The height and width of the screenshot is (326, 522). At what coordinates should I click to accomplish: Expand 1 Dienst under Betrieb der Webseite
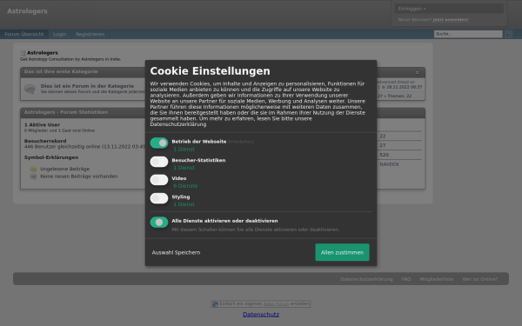[184, 150]
